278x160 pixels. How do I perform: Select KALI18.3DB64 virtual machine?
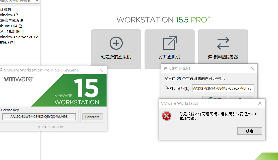pos(12,32)
